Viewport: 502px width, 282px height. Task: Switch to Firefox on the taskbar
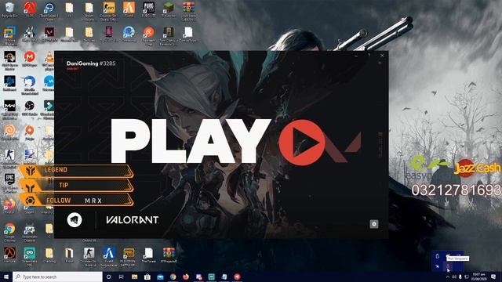(x=186, y=277)
